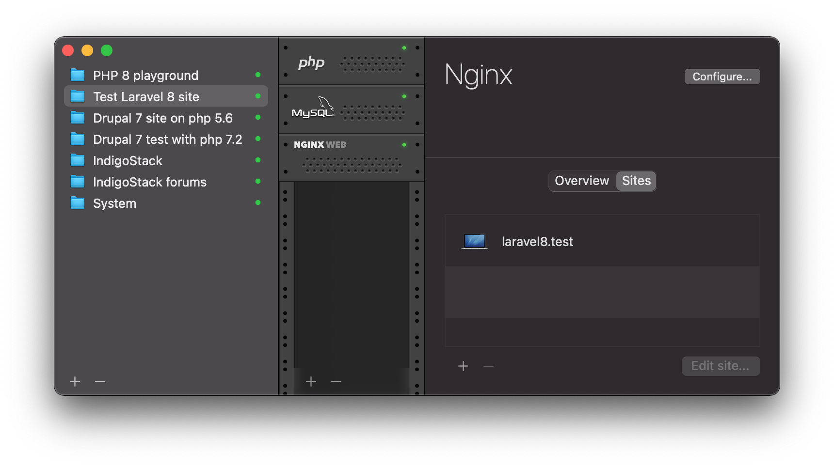Click the MySQL server module in the rack
Screen dimensions: 834x467
point(351,109)
